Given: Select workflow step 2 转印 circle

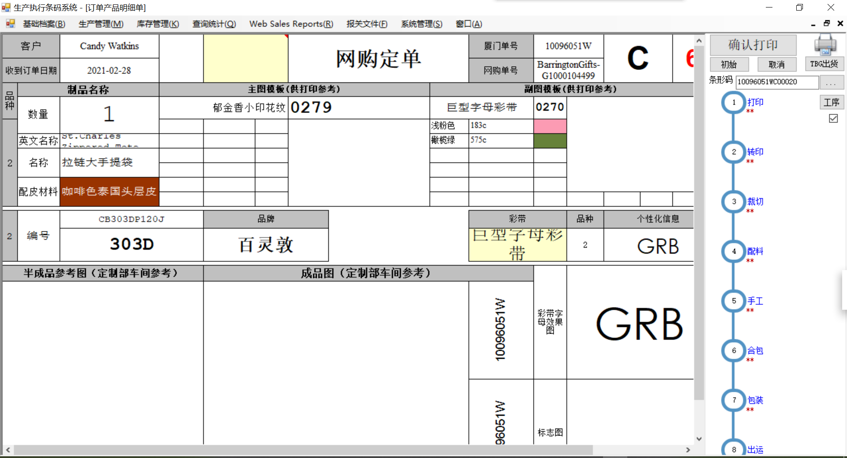Looking at the screenshot, I should pyautogui.click(x=733, y=152).
